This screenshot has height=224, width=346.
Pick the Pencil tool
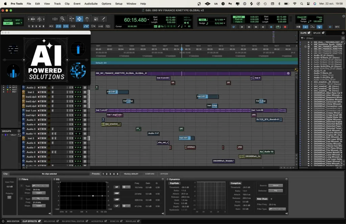point(103,19)
